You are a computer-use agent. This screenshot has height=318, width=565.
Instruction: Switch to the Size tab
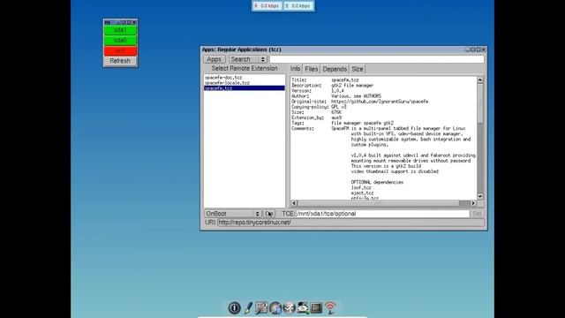pos(357,69)
